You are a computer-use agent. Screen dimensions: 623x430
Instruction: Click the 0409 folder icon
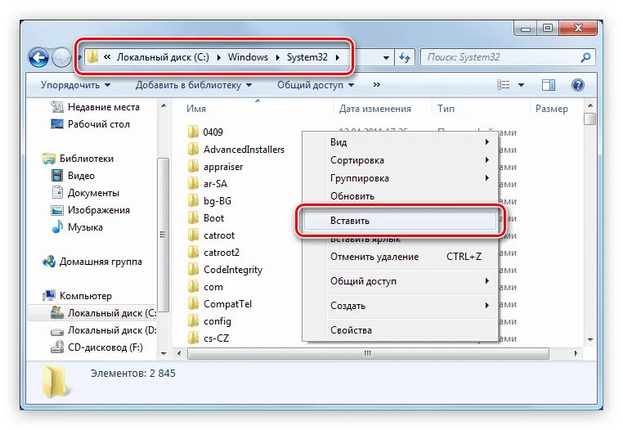tap(193, 132)
